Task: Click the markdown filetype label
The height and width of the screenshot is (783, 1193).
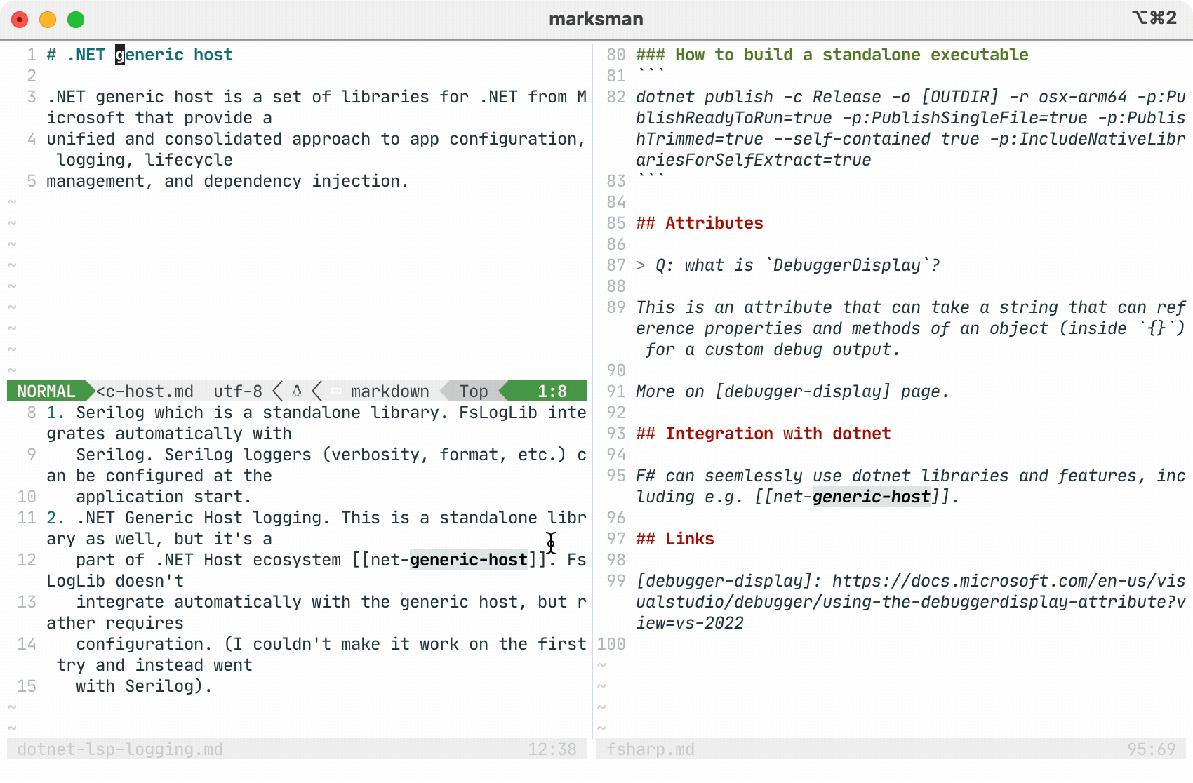Action: 390,391
